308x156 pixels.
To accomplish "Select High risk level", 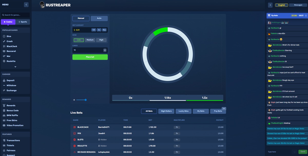I will pyautogui.click(x=101, y=40).
